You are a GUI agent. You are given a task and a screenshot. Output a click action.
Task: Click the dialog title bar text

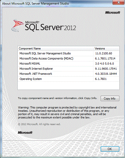(x=35, y=3)
